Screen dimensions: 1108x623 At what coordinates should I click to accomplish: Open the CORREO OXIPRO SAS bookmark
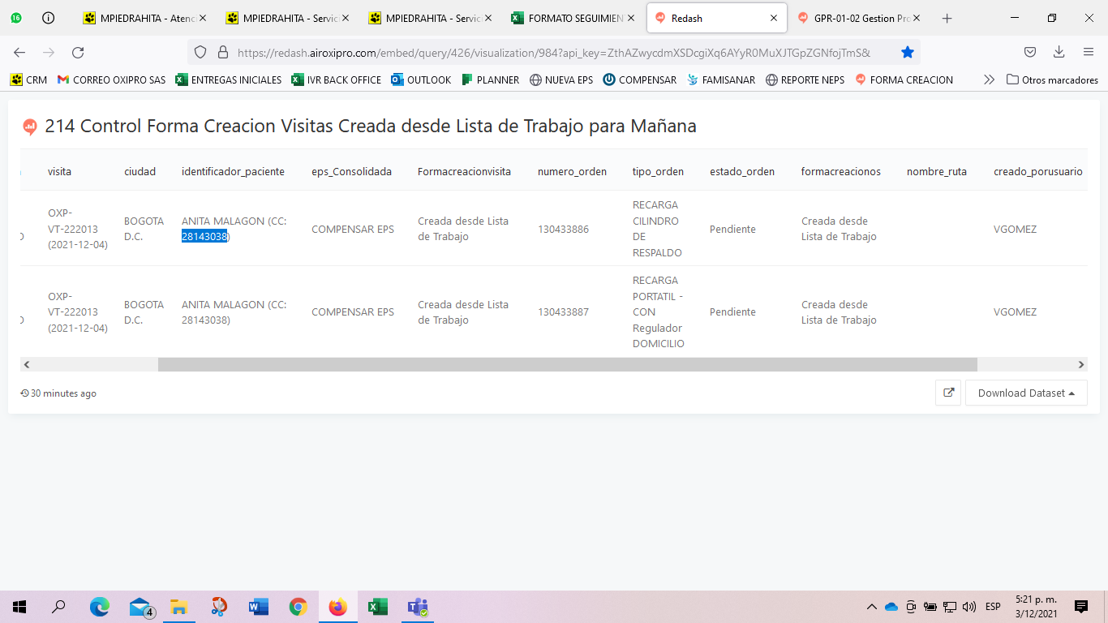[111, 79]
